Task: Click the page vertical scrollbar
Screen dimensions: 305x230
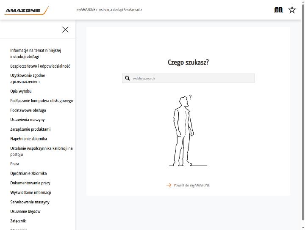Action: [303, 112]
